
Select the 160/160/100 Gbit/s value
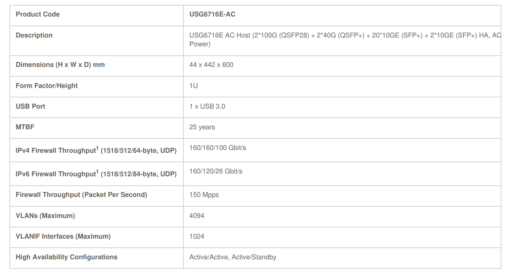(x=218, y=148)
